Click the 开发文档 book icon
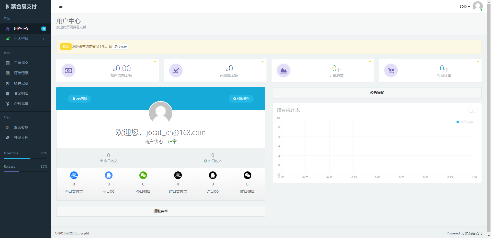The height and width of the screenshot is (238, 491). pos(8,138)
